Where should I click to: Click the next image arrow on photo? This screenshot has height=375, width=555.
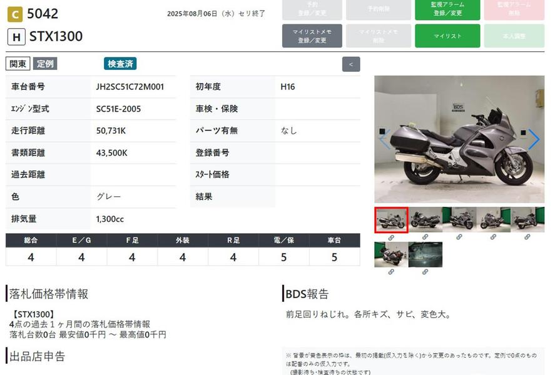[533, 139]
